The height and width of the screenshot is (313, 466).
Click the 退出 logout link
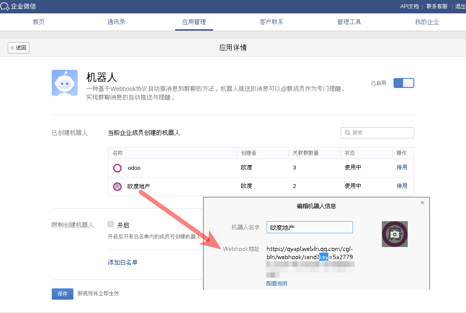click(x=460, y=6)
